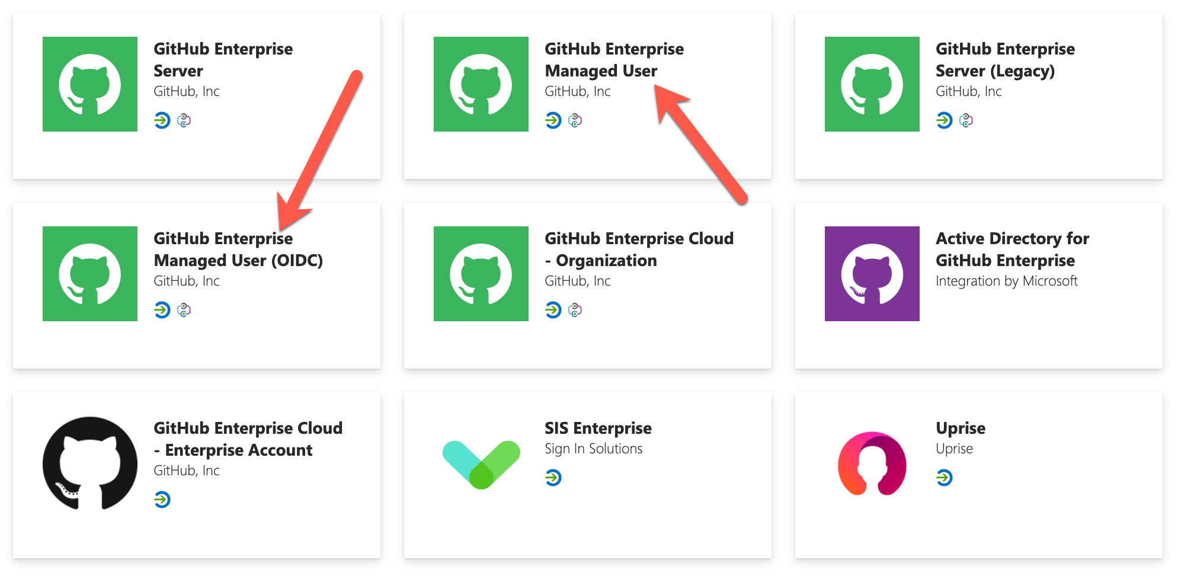
Task: Click the single sign-on icon on GitHub Enterprise Managed User (non-OIDC)
Action: click(x=553, y=120)
